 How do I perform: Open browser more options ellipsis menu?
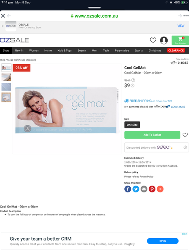[x=186, y=16]
